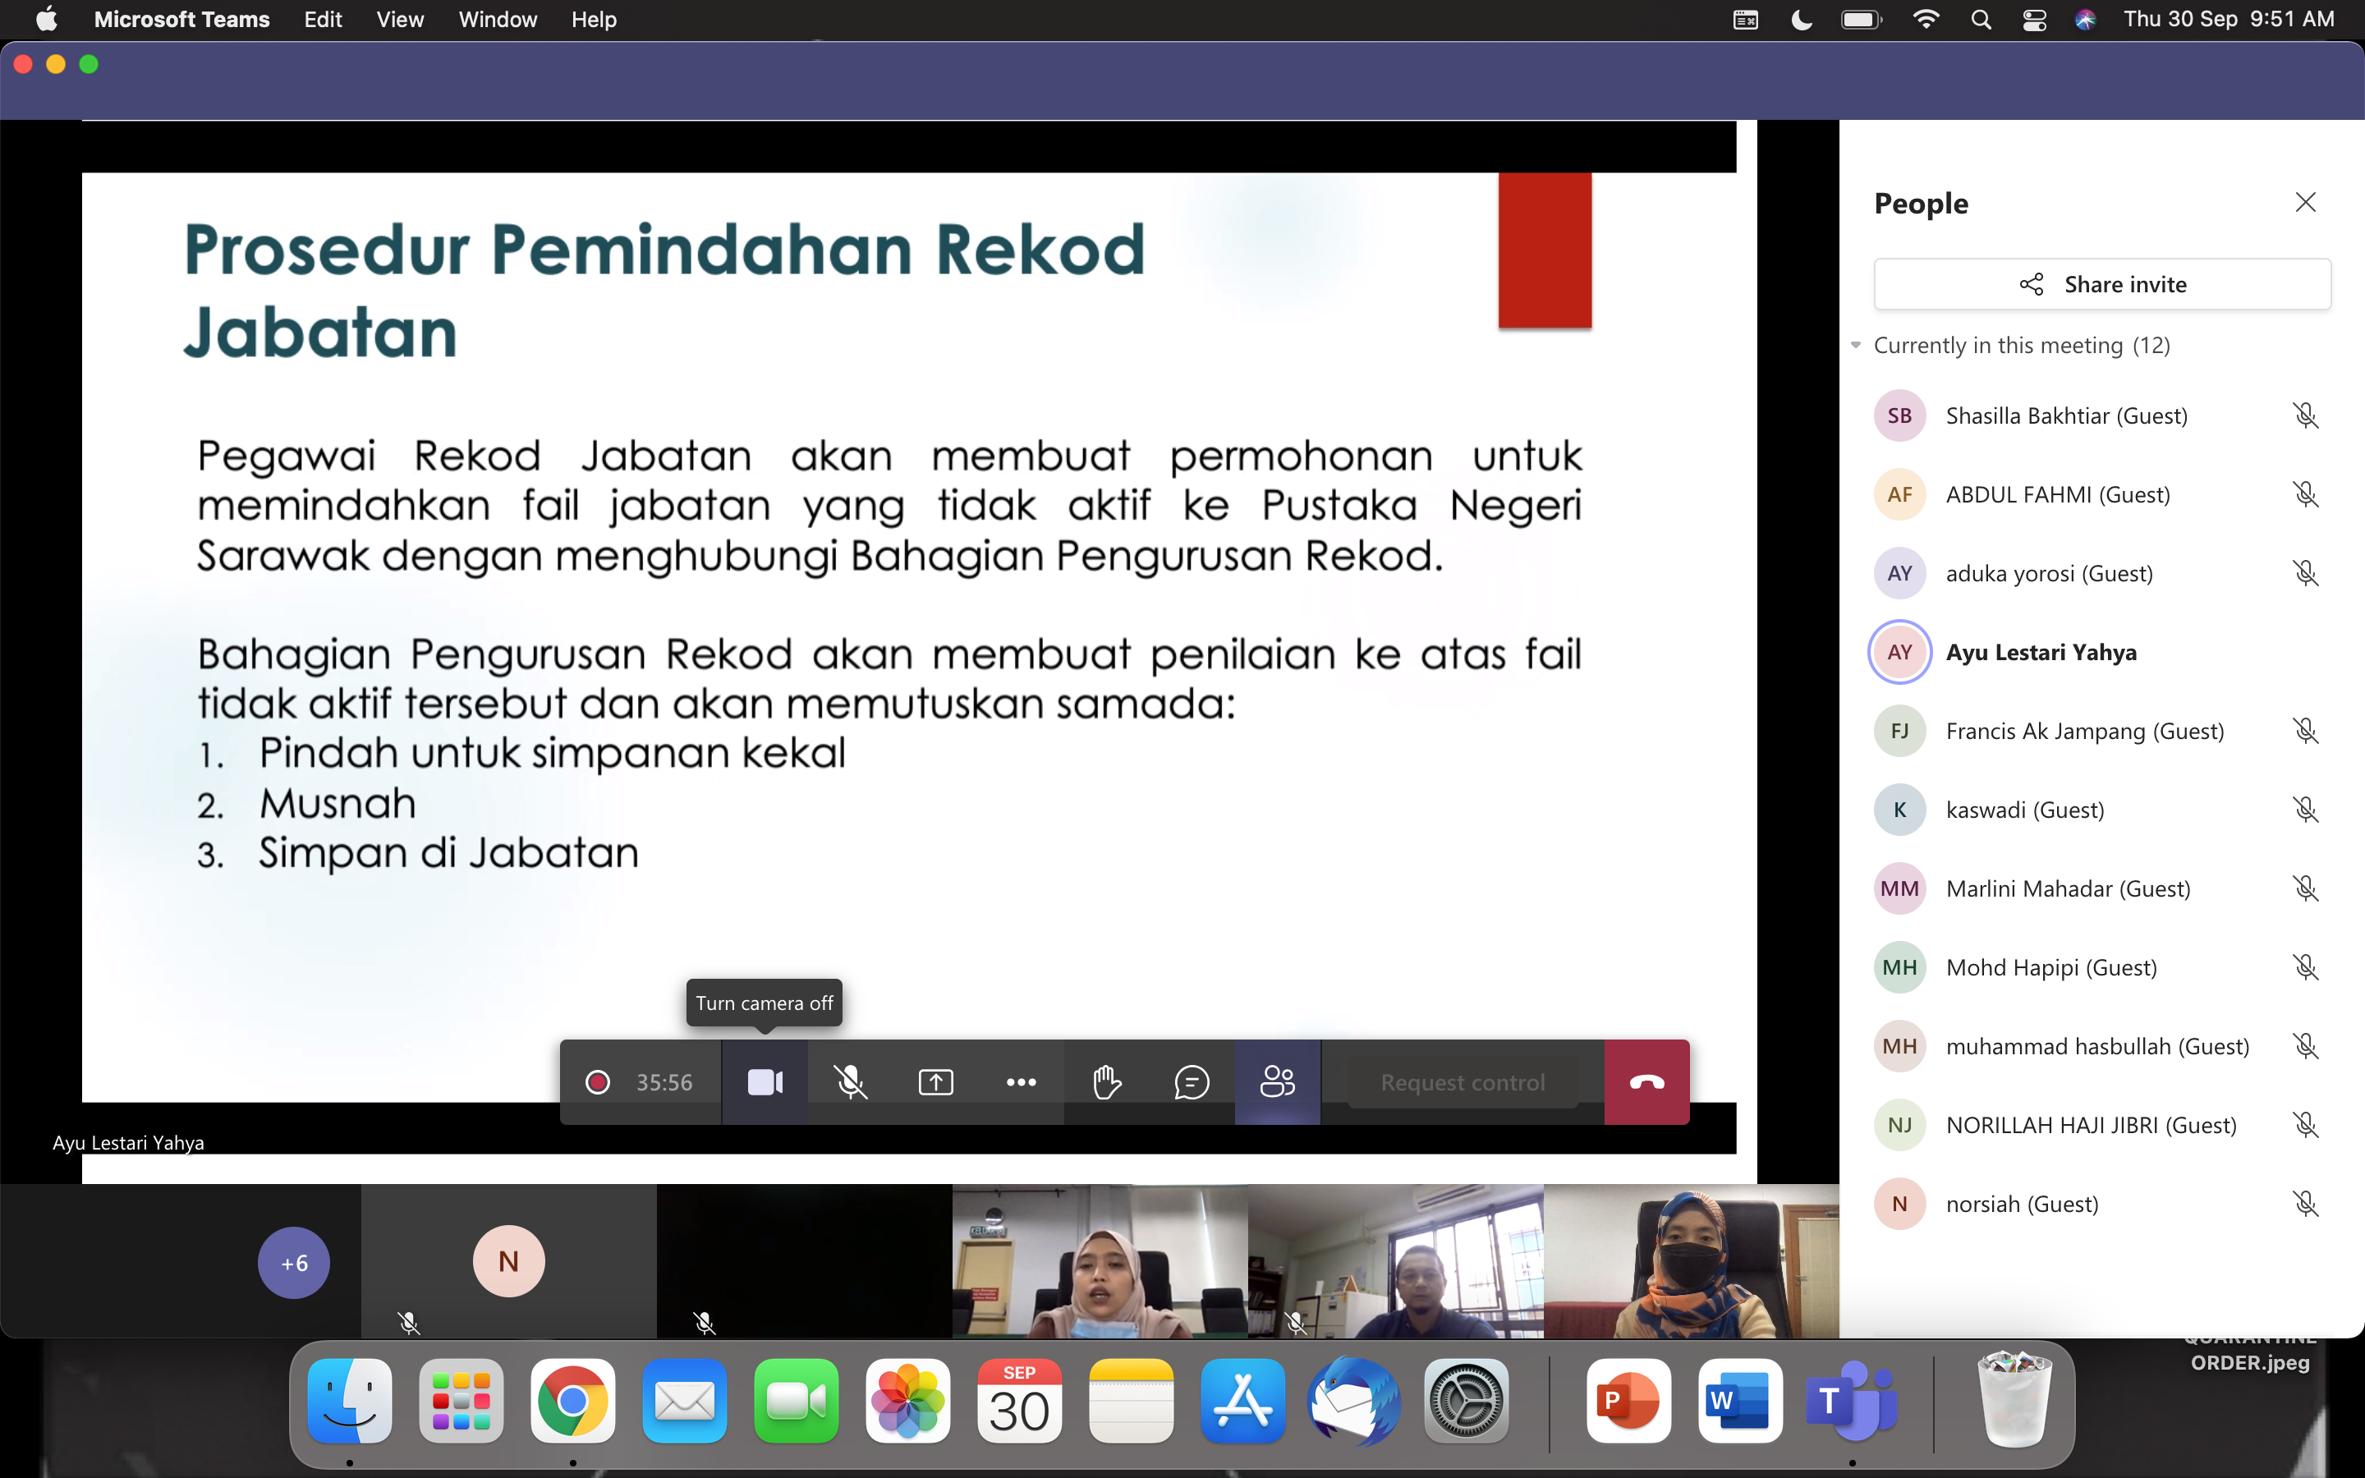Click the SB avatar in People list
Viewport: 2365px width, 1478px height.
click(x=1900, y=415)
